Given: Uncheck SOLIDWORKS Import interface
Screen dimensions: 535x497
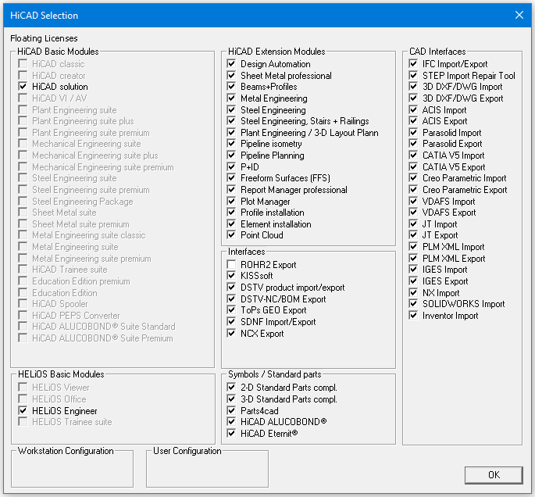Looking at the screenshot, I should click(x=413, y=304).
